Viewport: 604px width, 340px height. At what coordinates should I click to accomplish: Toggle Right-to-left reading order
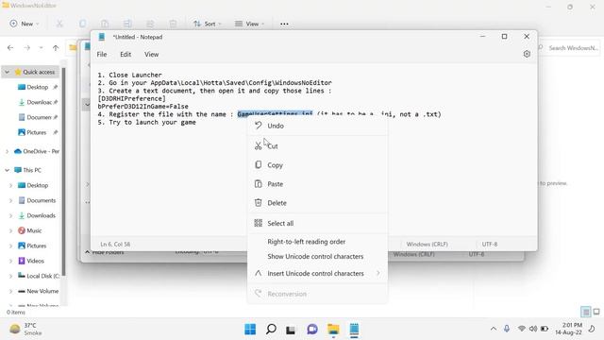click(x=317, y=242)
